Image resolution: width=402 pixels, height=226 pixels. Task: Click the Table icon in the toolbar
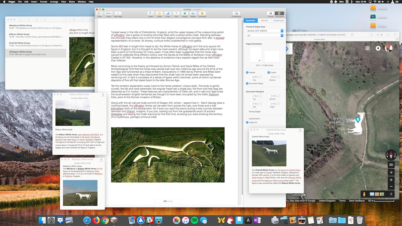(159, 13)
